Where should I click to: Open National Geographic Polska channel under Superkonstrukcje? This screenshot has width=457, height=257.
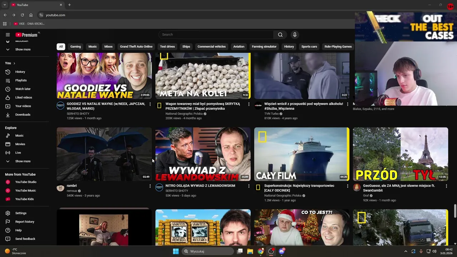[283, 196]
